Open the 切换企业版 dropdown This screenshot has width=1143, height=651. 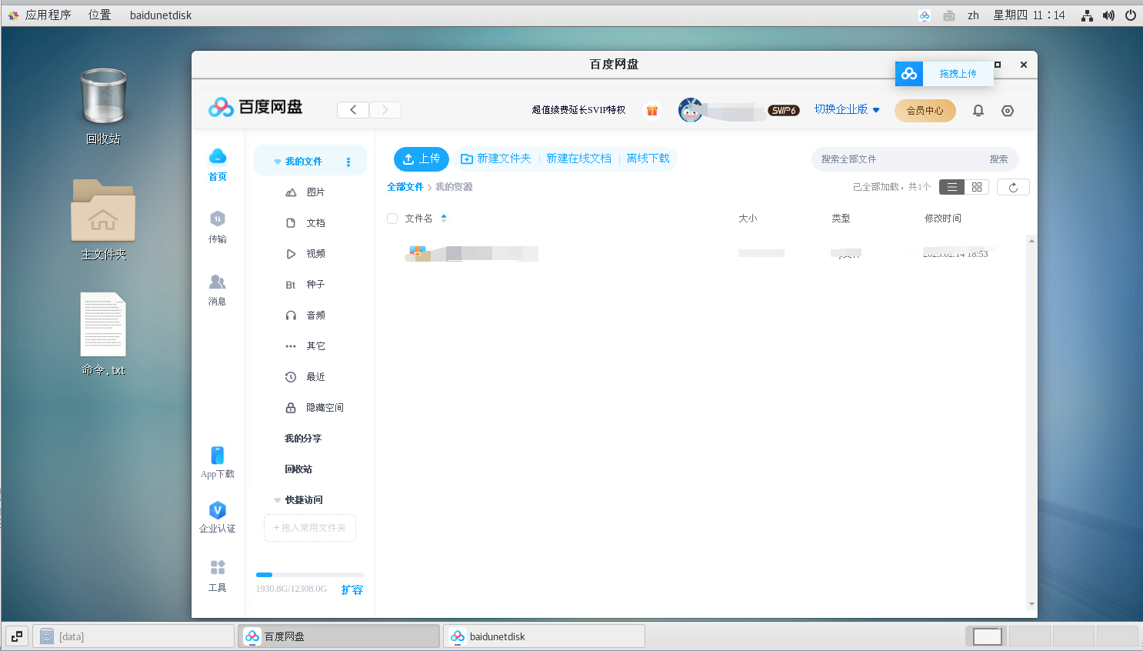[x=847, y=109]
